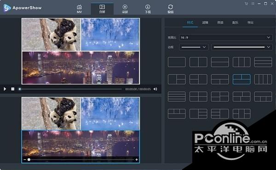The width and height of the screenshot is (276, 170).
Task: Open the 下载 download module
Action: pos(148,9)
